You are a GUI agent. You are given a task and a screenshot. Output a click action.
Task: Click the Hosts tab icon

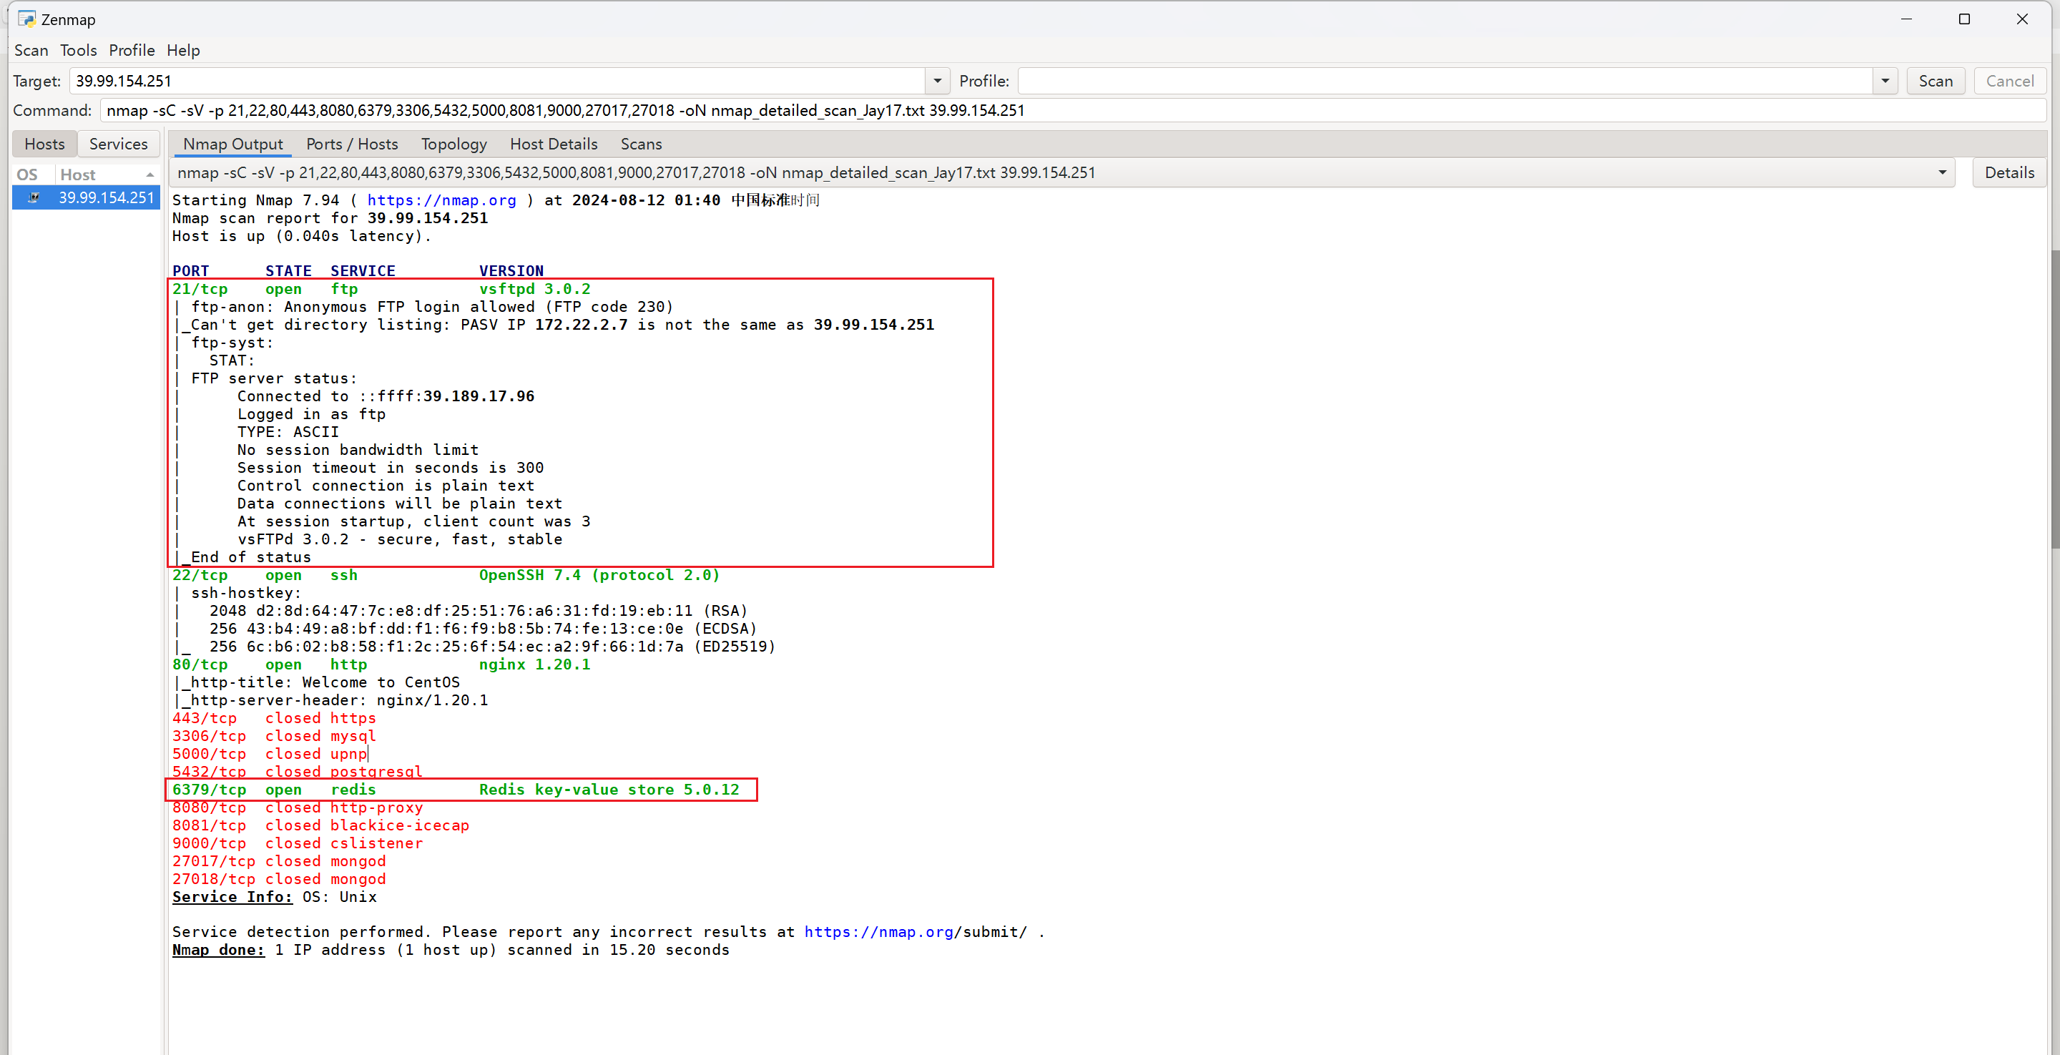coord(46,144)
